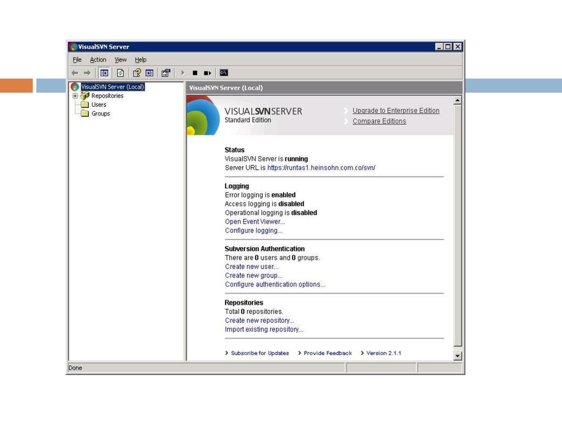Select VisualSVN Server (Local) tree node
This screenshot has width=562, height=421.
pos(113,87)
